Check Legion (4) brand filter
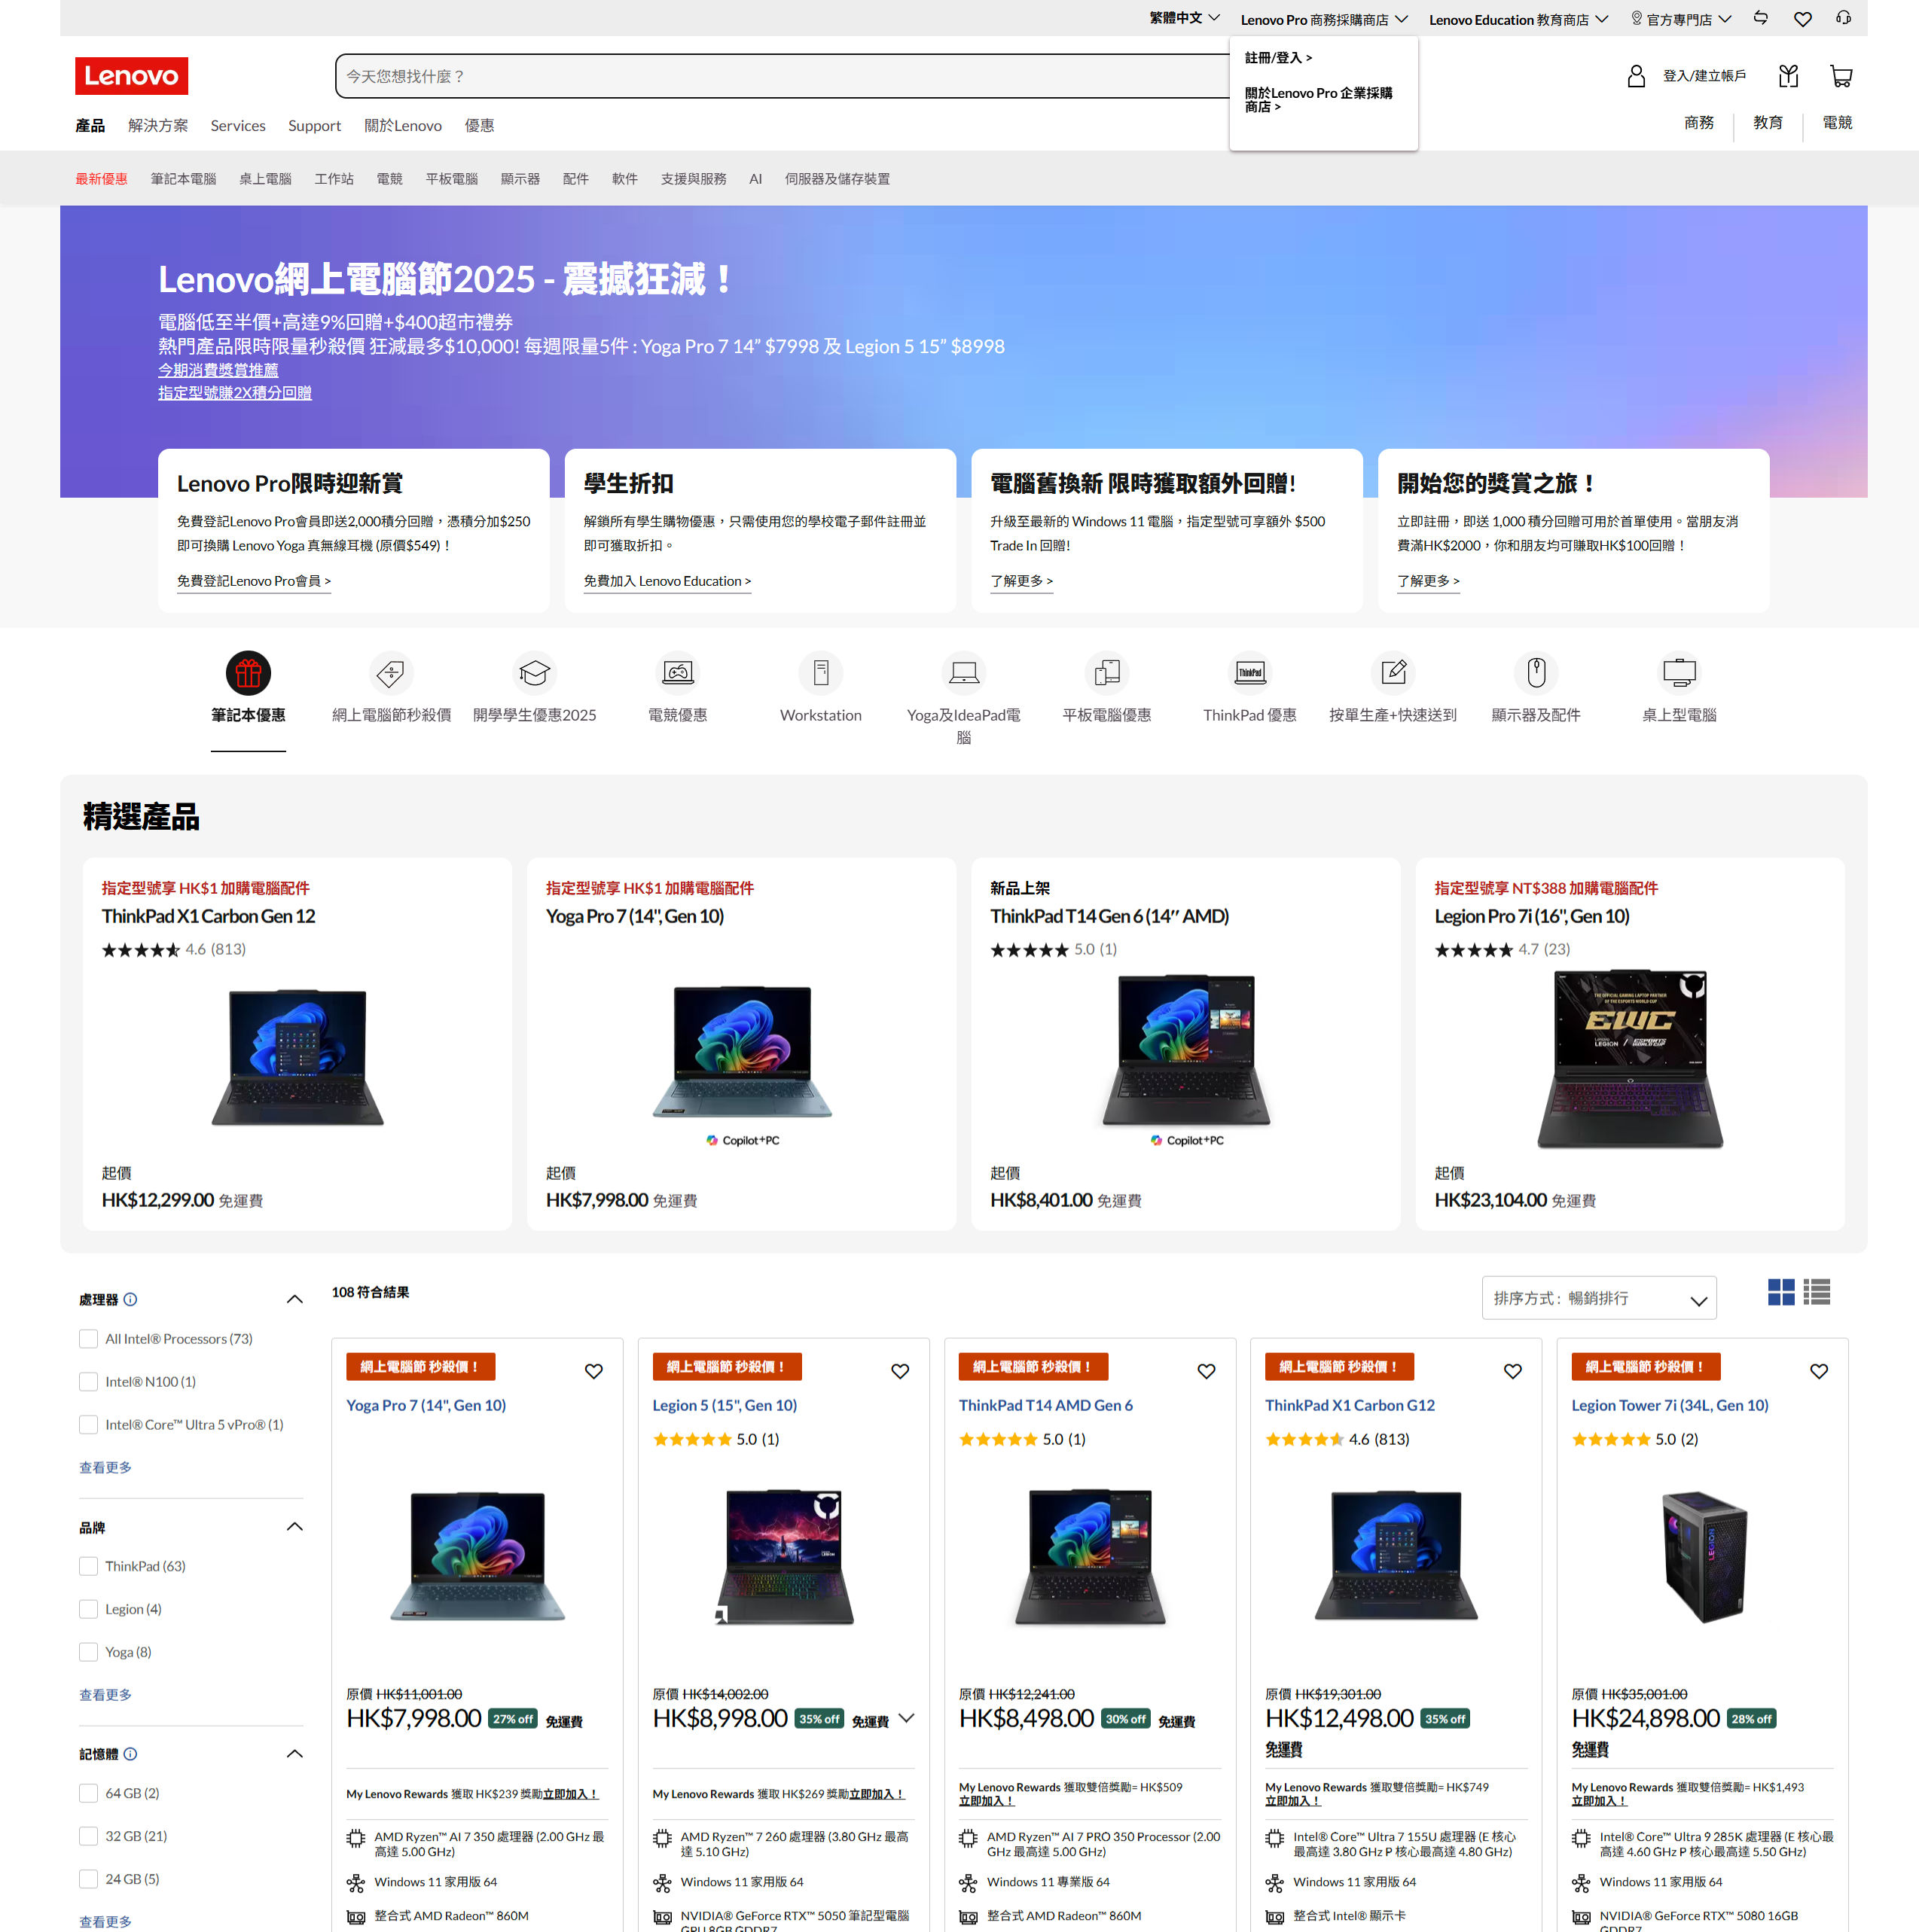Viewport: 1919px width, 1932px height. coord(88,1609)
